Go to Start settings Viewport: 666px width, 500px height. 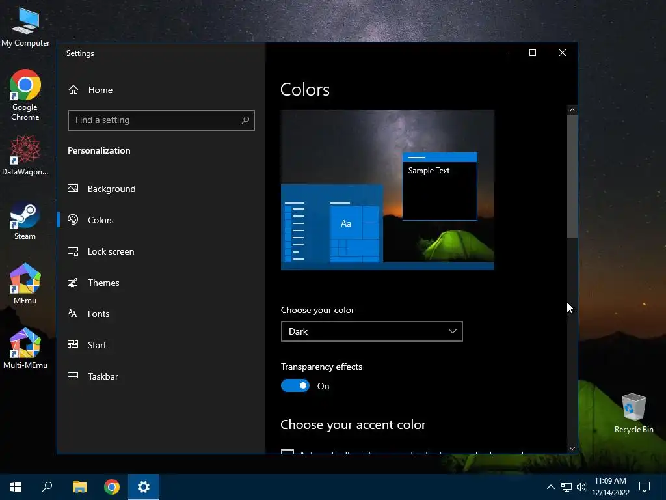[97, 345]
